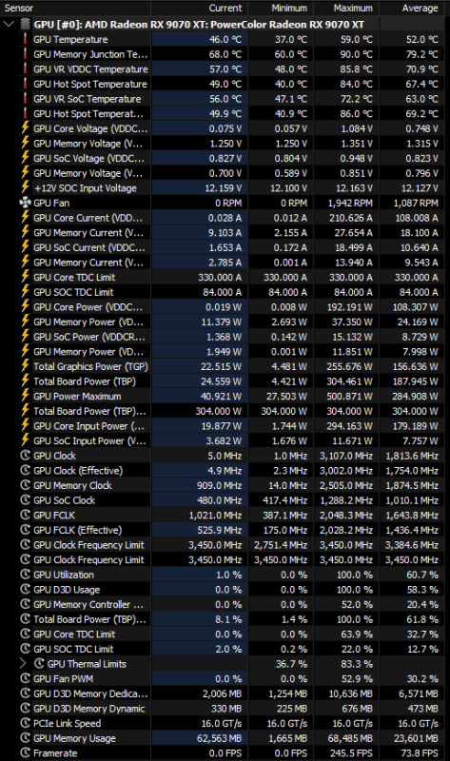The height and width of the screenshot is (761, 450).
Task: Click lightning icon beside GPU Core Voltage
Action: tap(26, 128)
